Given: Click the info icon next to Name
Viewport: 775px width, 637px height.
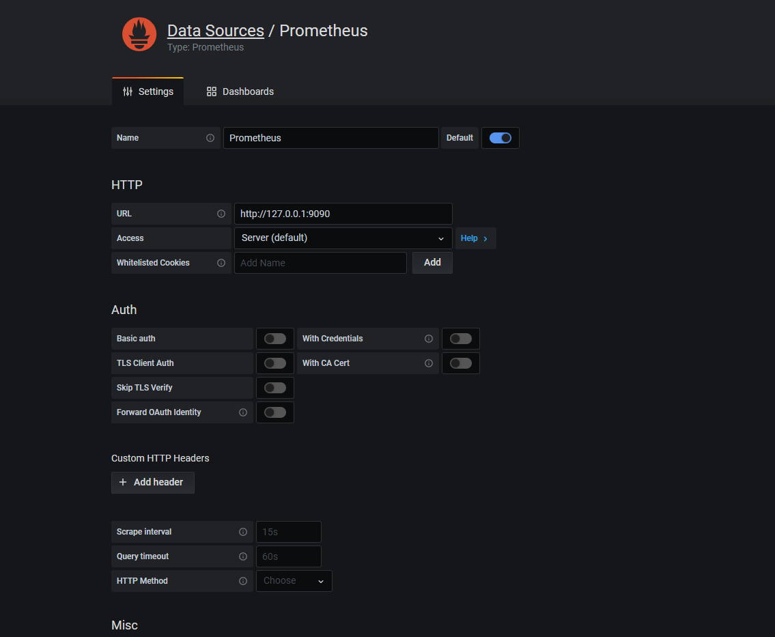Looking at the screenshot, I should [210, 138].
